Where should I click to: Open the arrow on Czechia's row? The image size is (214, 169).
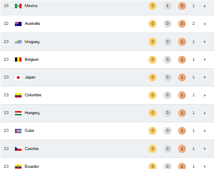[x=204, y=149]
